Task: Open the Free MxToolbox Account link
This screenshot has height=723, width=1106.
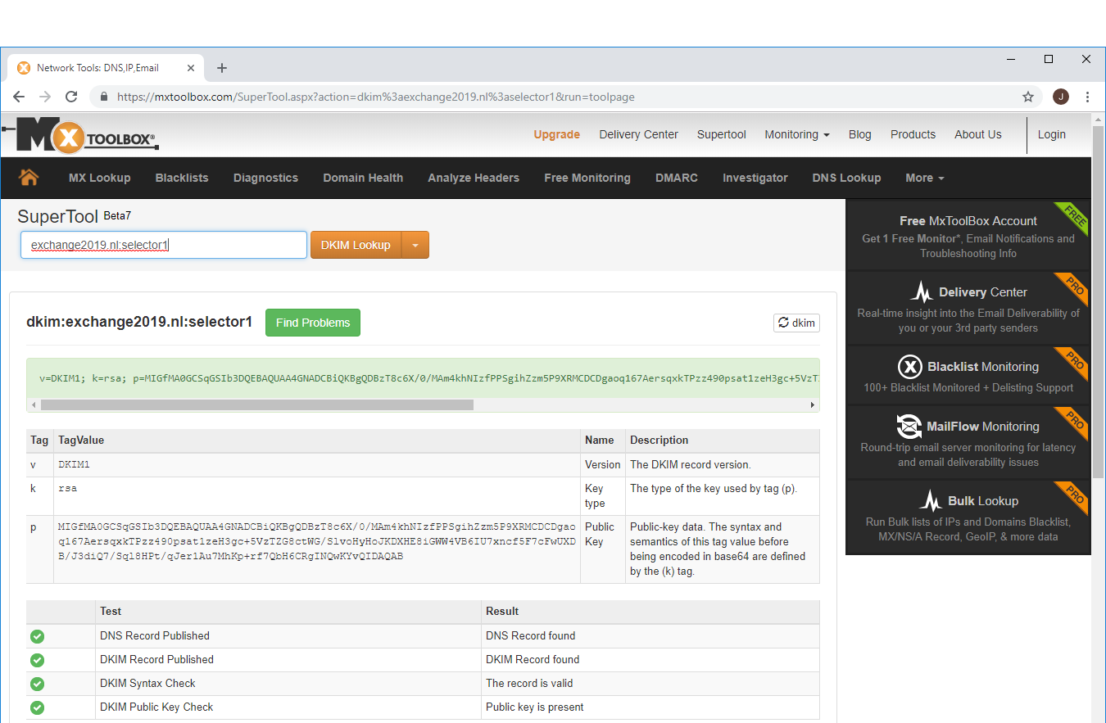Action: 968,220
